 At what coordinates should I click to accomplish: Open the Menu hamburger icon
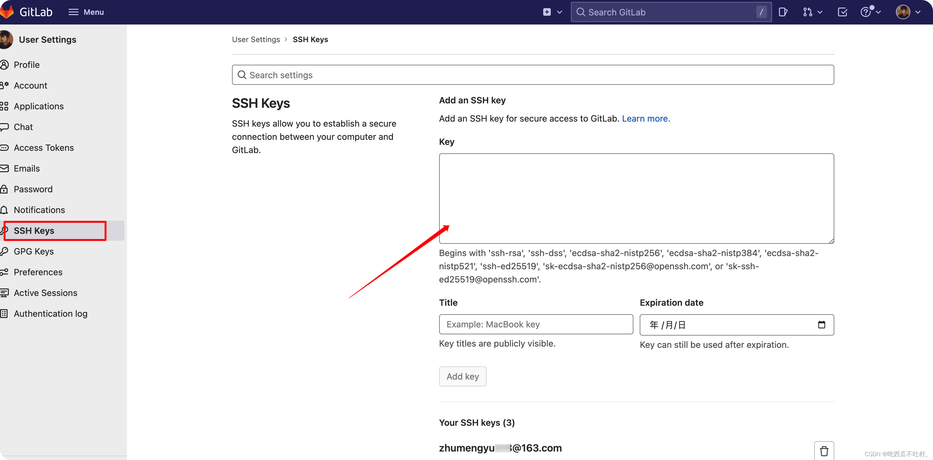point(73,12)
